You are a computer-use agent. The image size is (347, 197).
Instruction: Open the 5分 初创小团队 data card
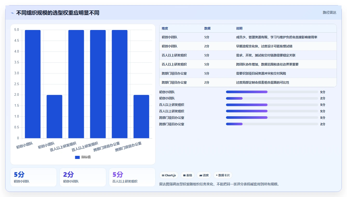tap(34, 177)
